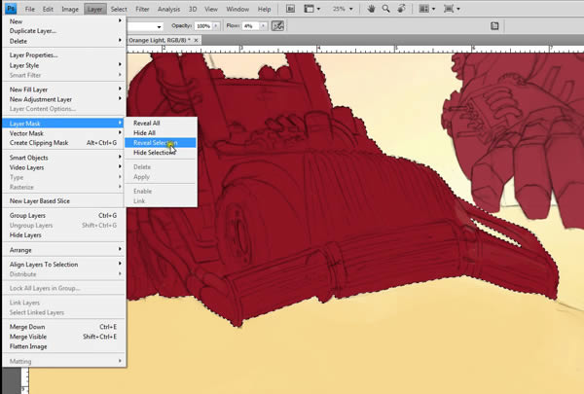
Task: Click the Opacity 100% field
Action: [203, 26]
